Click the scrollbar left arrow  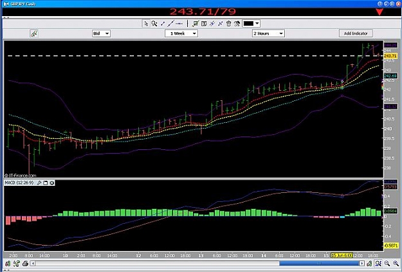33,263
